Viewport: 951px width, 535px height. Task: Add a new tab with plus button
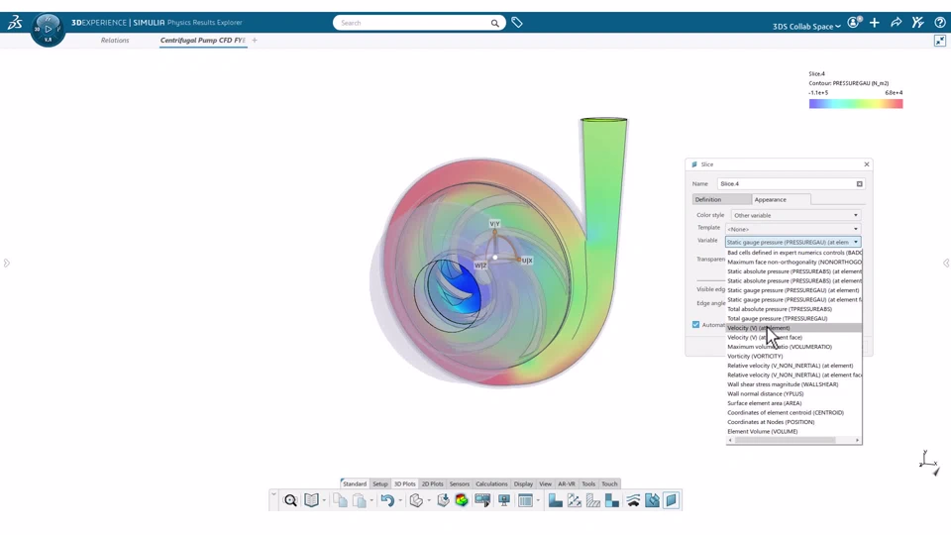255,40
